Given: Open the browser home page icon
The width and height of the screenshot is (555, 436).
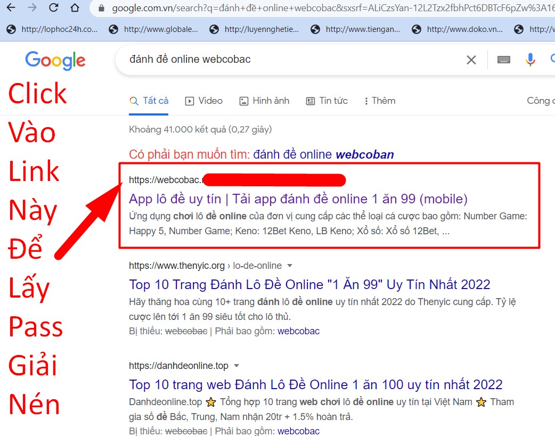Looking at the screenshot, I should pos(75,7).
